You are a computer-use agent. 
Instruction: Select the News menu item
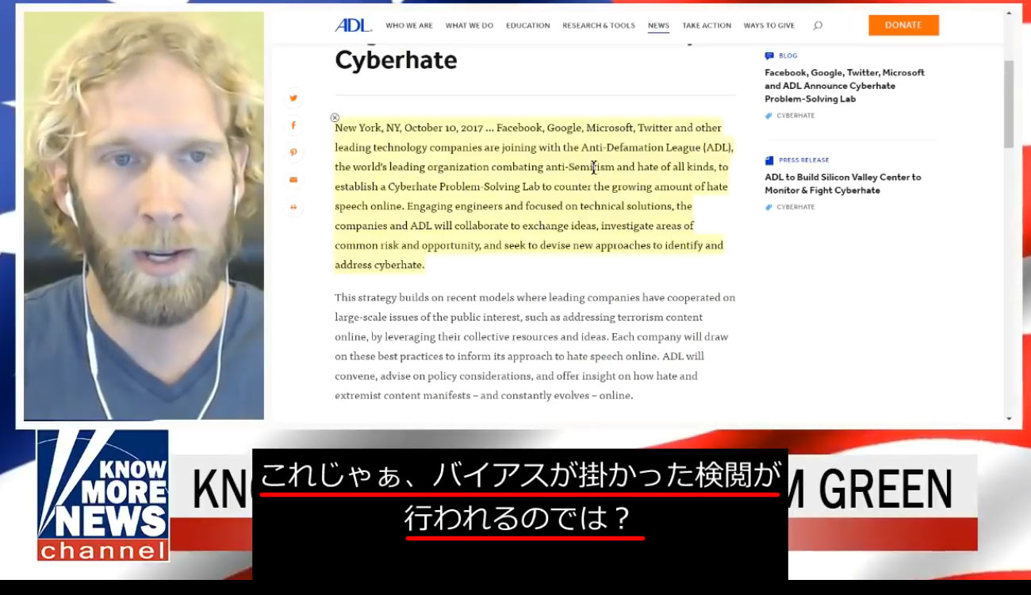[658, 25]
